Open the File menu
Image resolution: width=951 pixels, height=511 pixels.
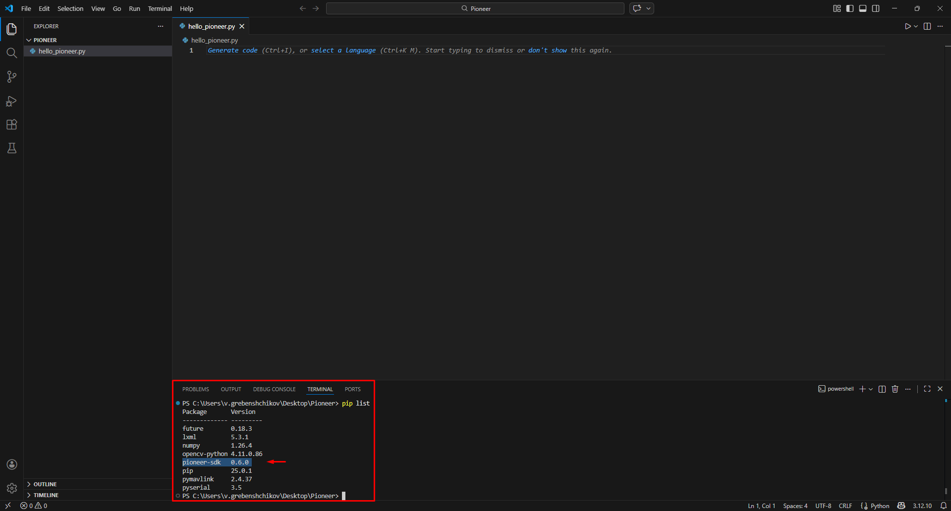tap(26, 8)
